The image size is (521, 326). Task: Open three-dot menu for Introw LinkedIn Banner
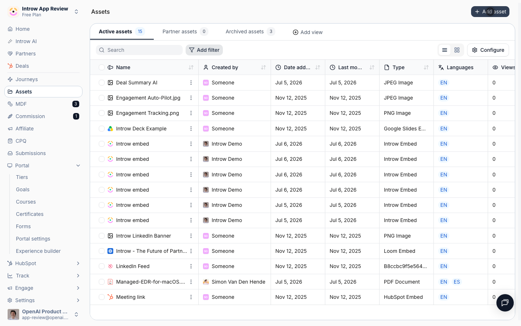191,236
